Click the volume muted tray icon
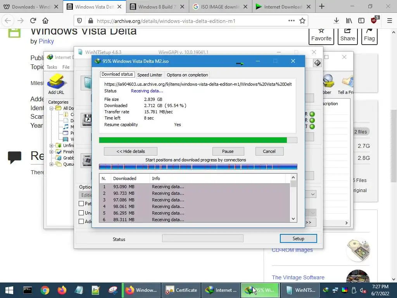 click(363, 290)
